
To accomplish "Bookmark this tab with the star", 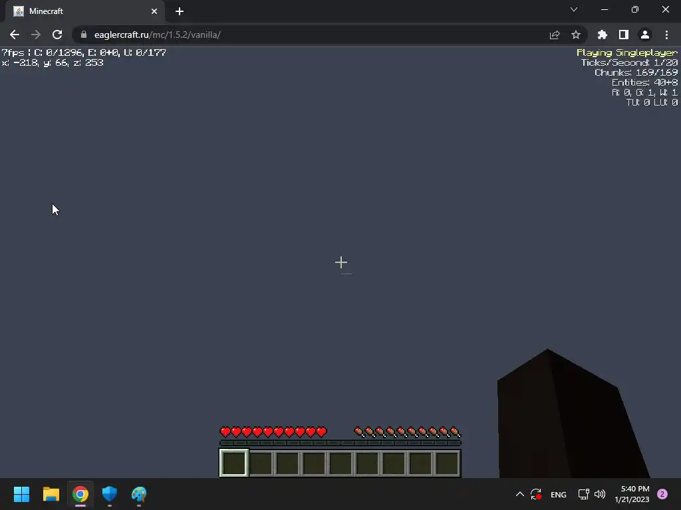I will click(x=576, y=35).
